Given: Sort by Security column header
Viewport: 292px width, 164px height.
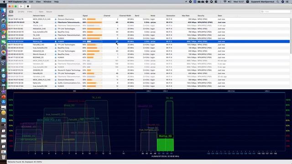Looking at the screenshot, I should coord(201,16).
